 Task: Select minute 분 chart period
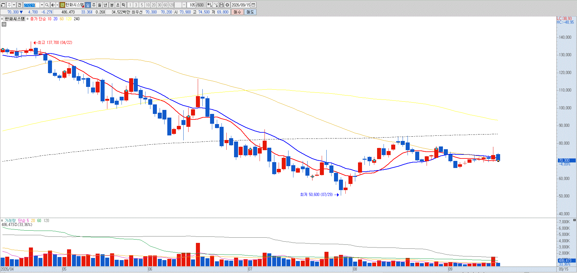click(x=112, y=5)
